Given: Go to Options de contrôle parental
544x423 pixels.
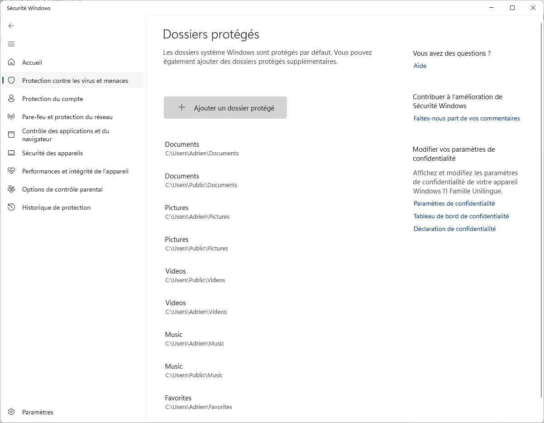Looking at the screenshot, I should pyautogui.click(x=73, y=189).
